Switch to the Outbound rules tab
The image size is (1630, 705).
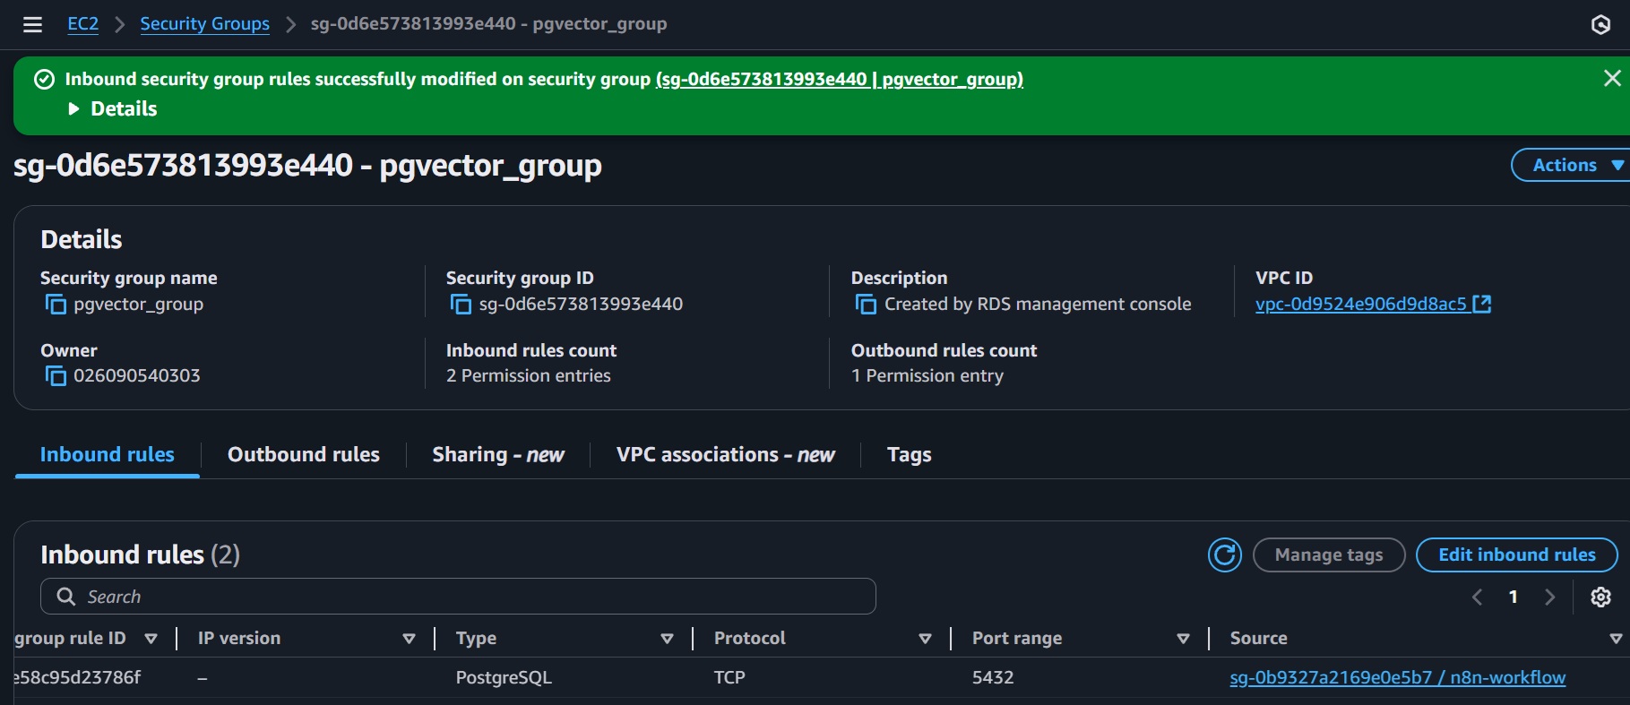coord(304,455)
